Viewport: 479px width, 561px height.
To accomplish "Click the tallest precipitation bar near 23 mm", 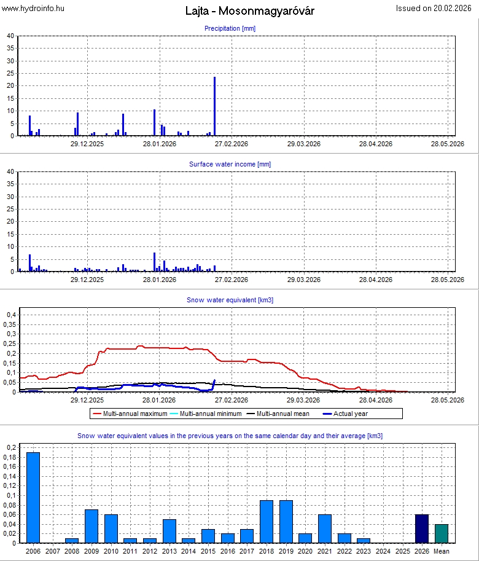I will pyautogui.click(x=214, y=106).
